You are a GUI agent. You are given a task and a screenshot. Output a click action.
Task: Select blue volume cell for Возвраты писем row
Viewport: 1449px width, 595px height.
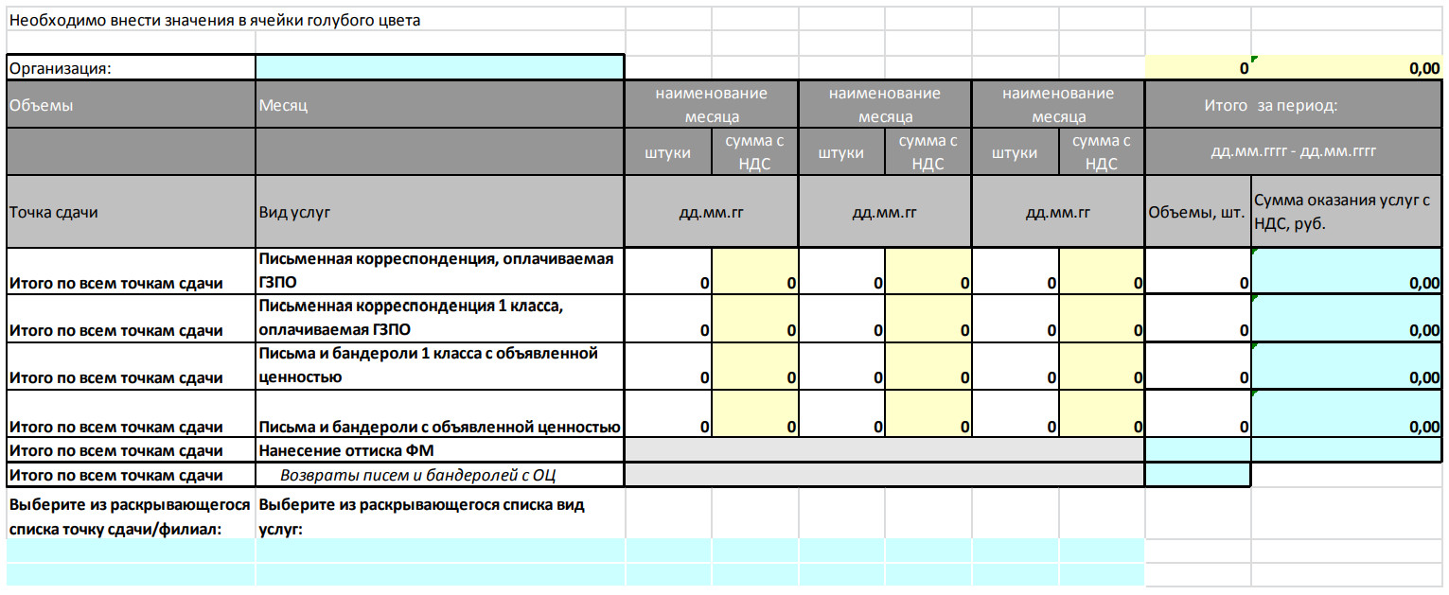tap(1197, 475)
